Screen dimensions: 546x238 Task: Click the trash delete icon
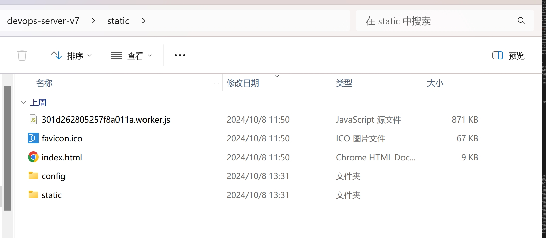click(22, 55)
